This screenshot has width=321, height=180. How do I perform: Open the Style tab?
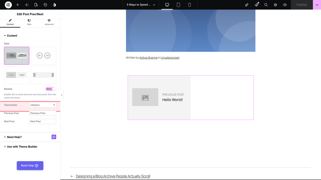29,22
